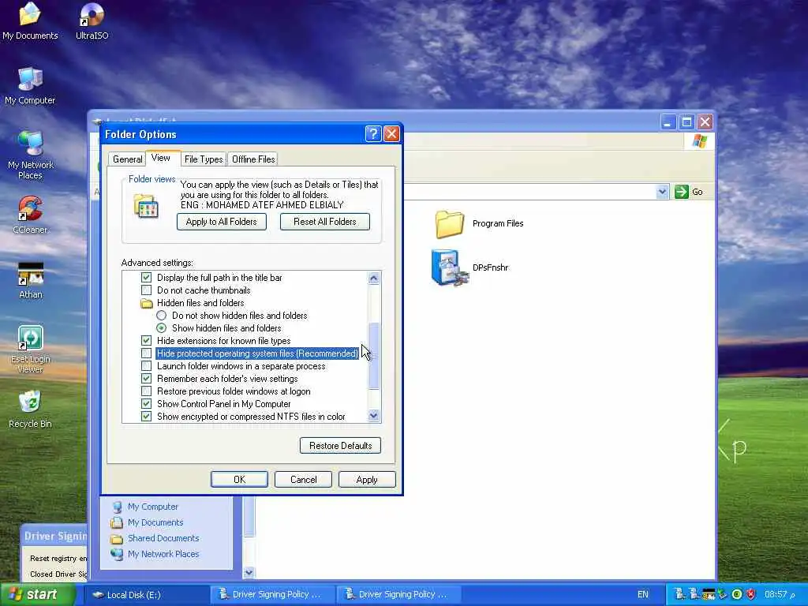Click Cancel in Folder Options
Image resolution: width=808 pixels, height=606 pixels.
tap(303, 480)
